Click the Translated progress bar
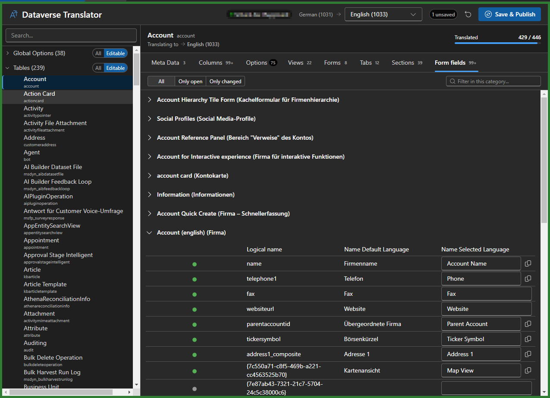The width and height of the screenshot is (550, 398). tap(498, 43)
